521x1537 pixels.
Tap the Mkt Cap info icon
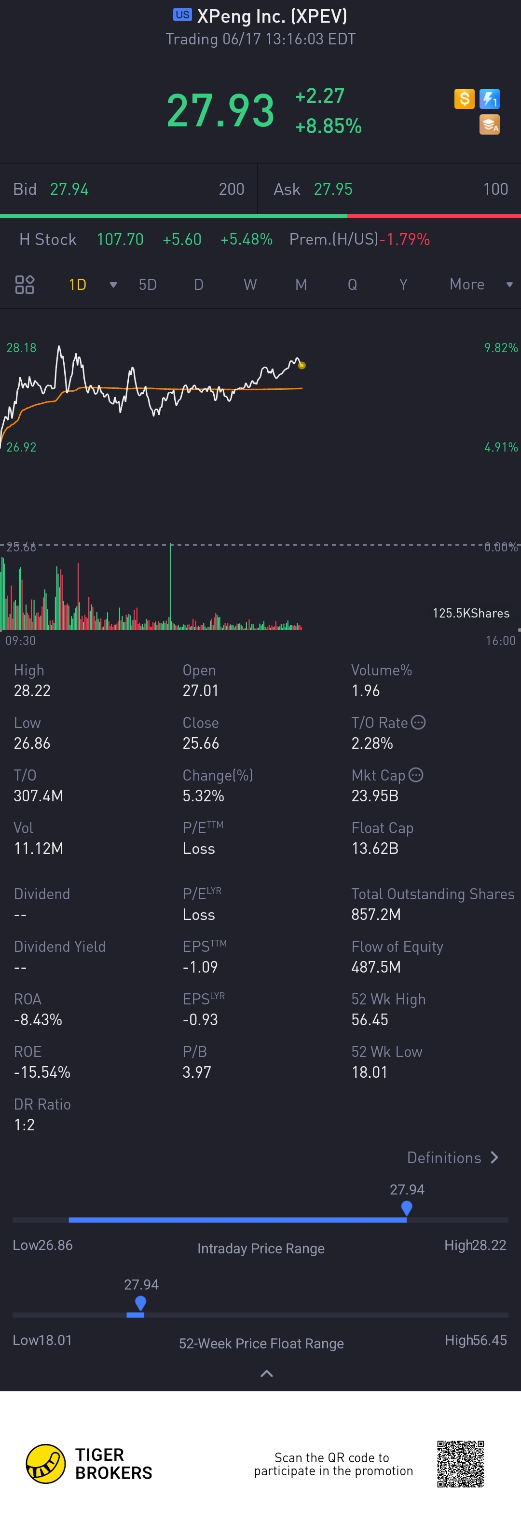tap(416, 775)
